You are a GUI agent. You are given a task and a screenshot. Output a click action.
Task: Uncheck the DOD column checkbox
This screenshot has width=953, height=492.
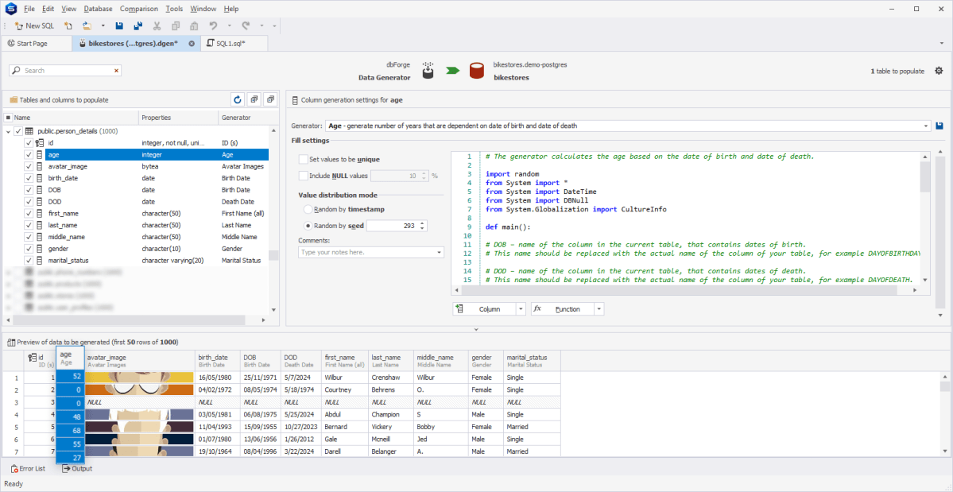(29, 202)
